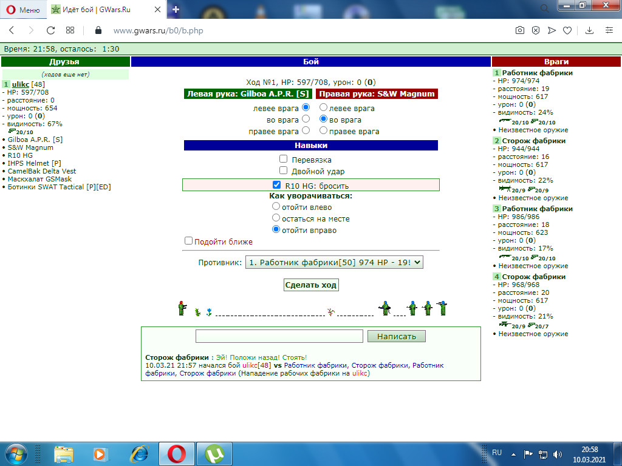This screenshot has height=466, width=622.
Task: Open Action Center flag icon
Action: (528, 454)
